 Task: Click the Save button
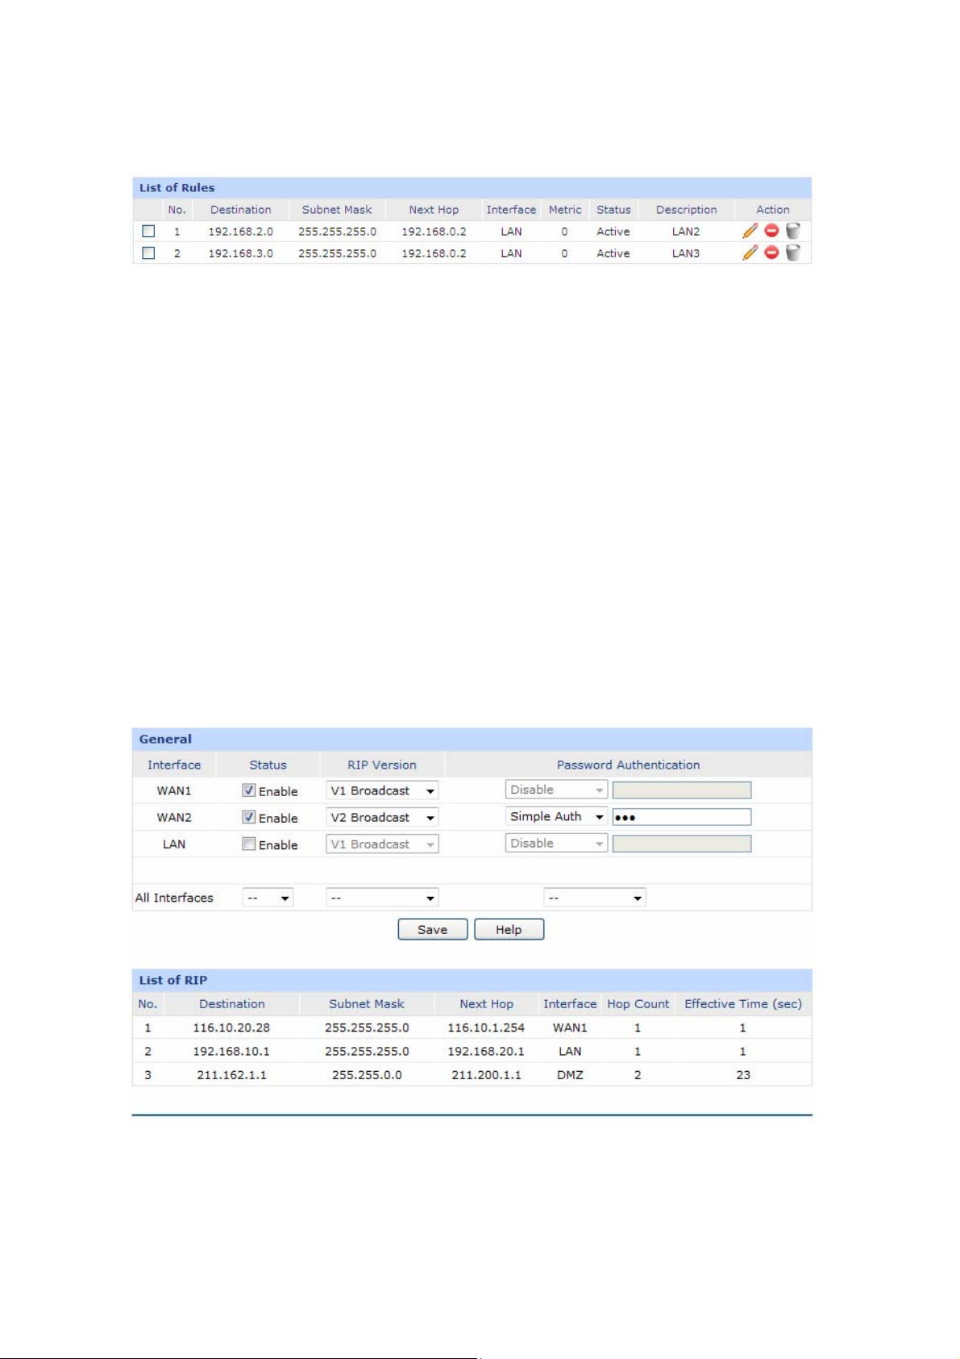[x=433, y=929]
